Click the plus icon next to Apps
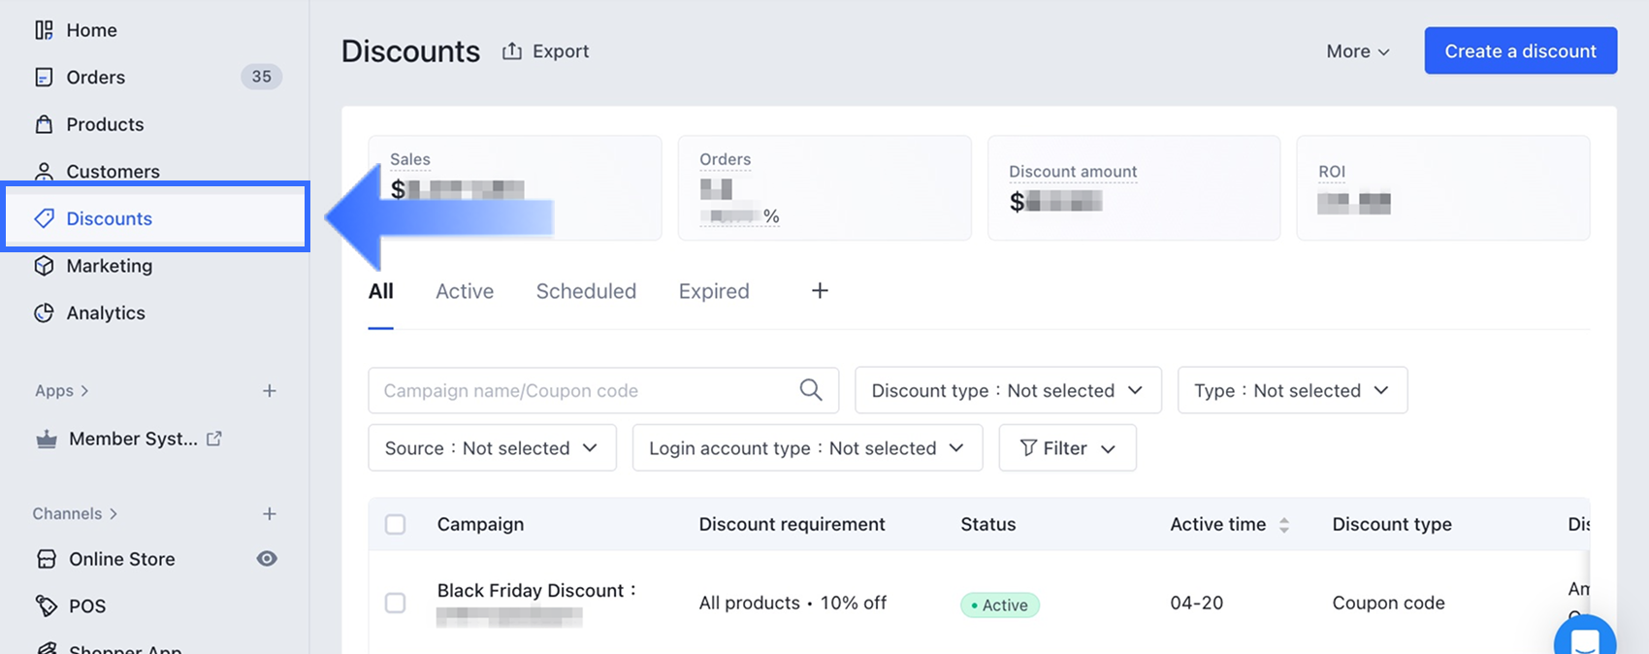Screen dimensions: 1649x654 270,391
